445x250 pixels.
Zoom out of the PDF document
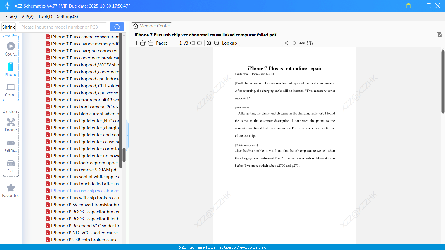pos(217,43)
